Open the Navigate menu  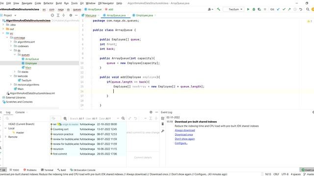tap(27, 3)
